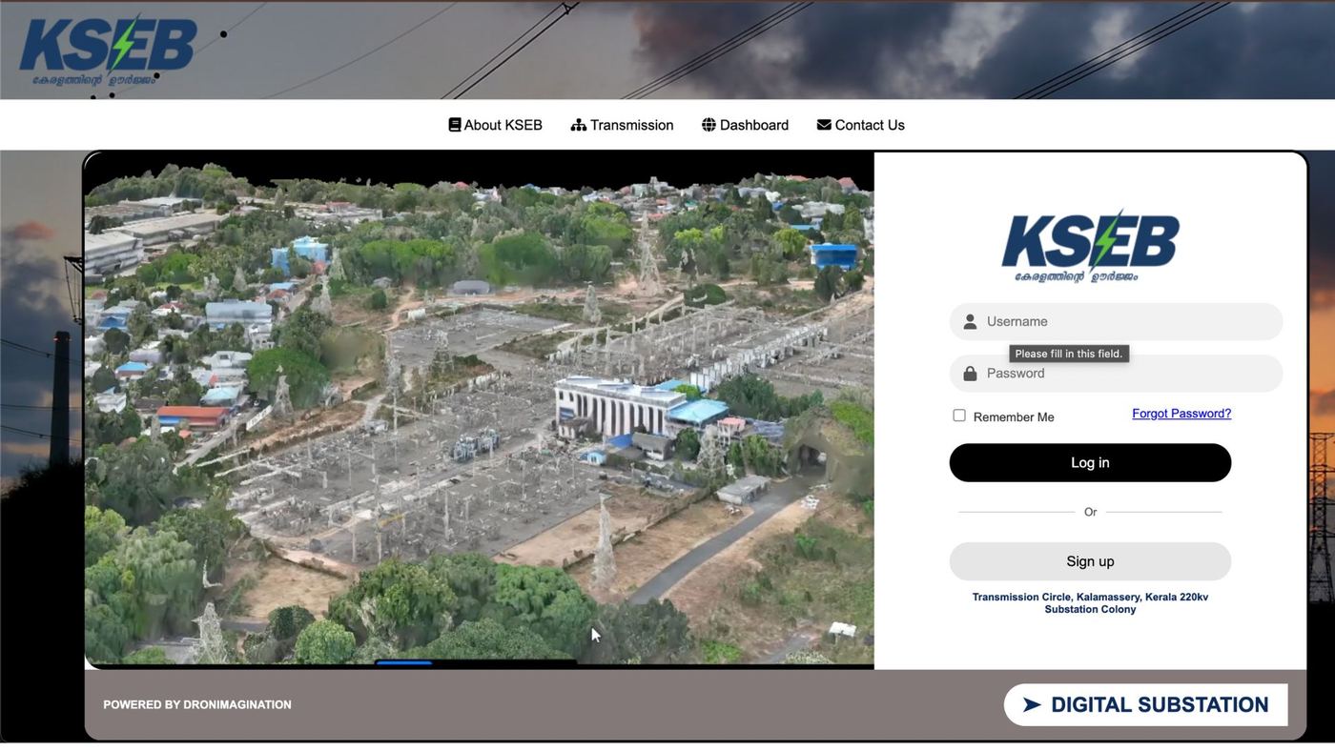The height and width of the screenshot is (751, 1335).
Task: Click the 'Remember Me' label text
Action: coord(1014,417)
